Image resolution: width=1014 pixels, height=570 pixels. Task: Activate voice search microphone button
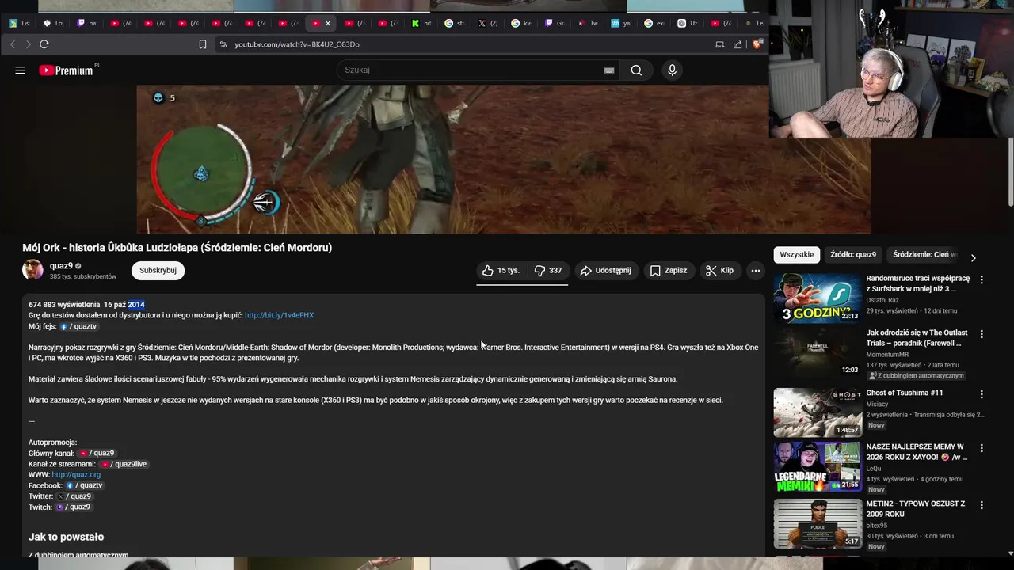coord(672,70)
